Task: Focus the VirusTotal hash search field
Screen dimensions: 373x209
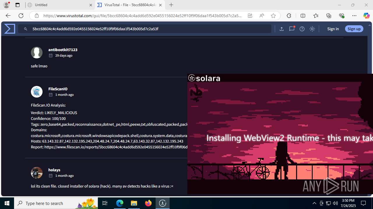Action: coord(145,29)
